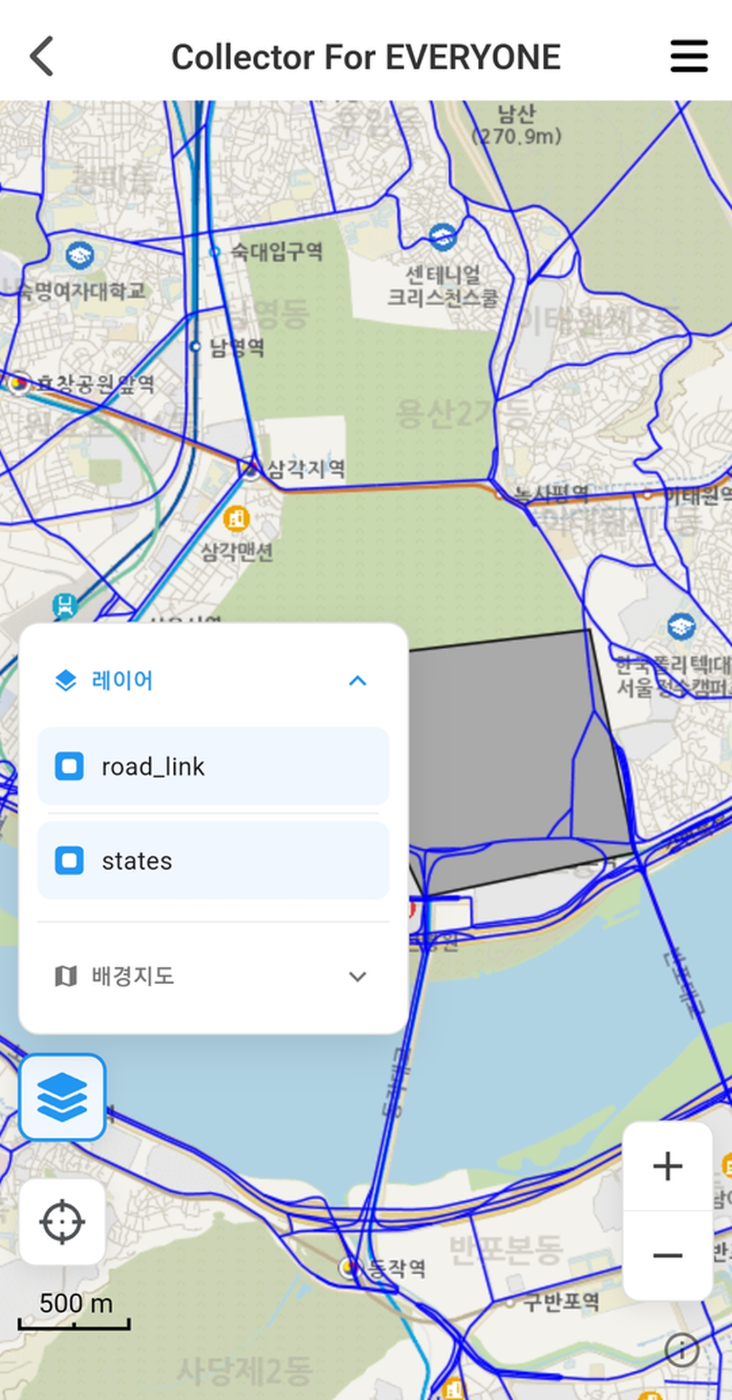
Task: Toggle the layers panel button
Action: click(x=62, y=1097)
